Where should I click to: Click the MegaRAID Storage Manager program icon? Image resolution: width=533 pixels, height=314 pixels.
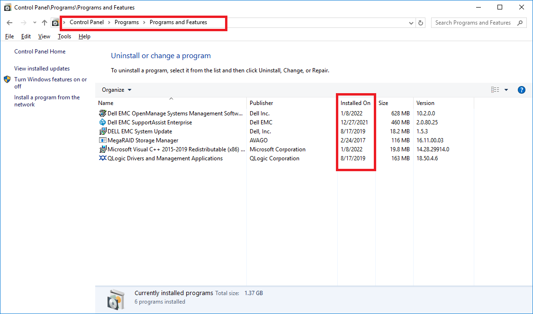(102, 140)
